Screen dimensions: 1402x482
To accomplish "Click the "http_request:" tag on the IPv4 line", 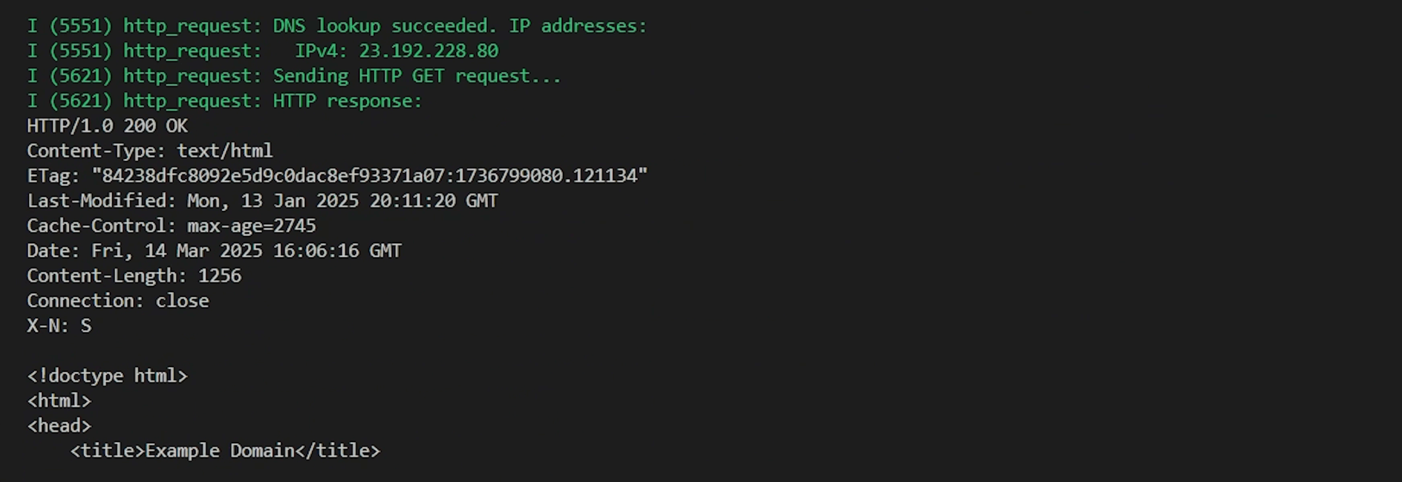I will click(192, 51).
